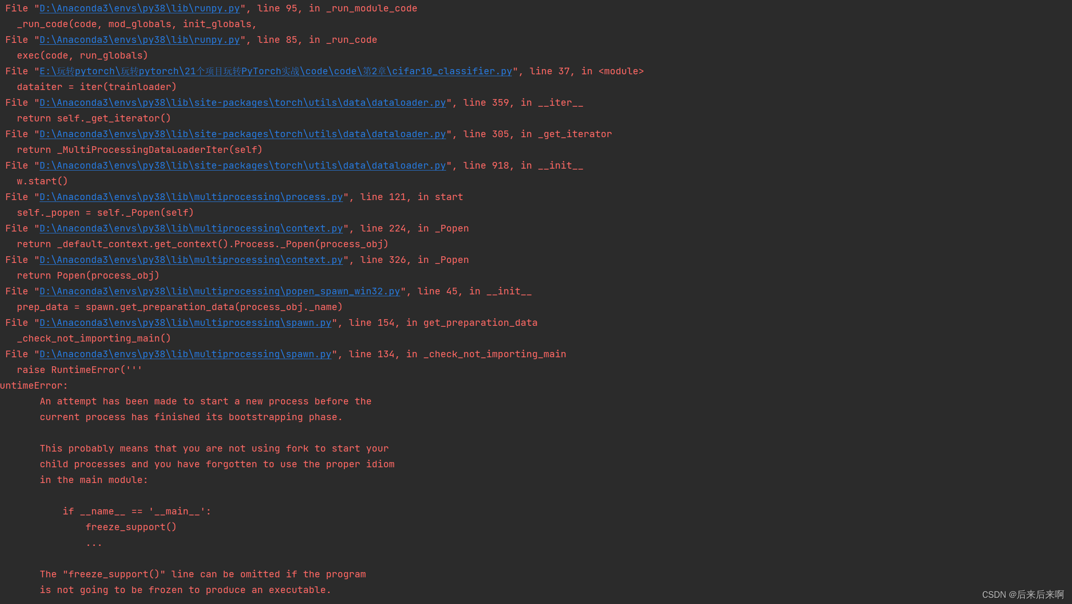Open runpy.py link at line 85
The width and height of the screenshot is (1072, 604).
tap(139, 40)
